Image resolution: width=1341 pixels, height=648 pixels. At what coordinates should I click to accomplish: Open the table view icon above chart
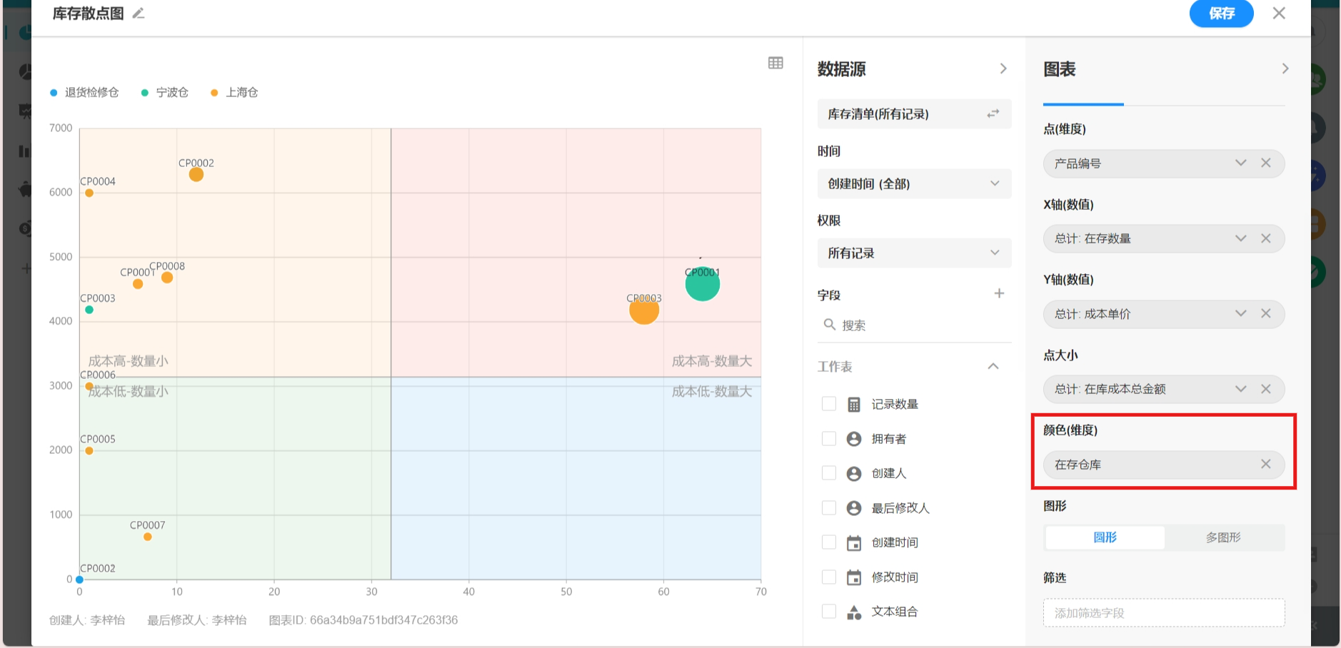click(775, 63)
